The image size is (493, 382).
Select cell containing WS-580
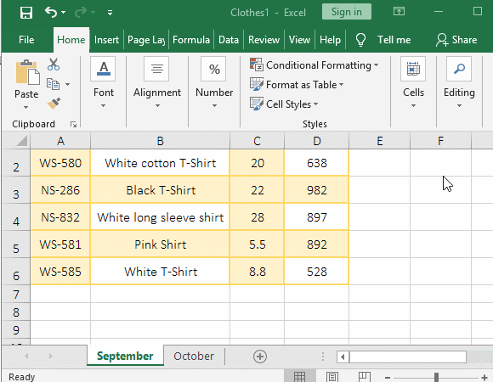60,163
